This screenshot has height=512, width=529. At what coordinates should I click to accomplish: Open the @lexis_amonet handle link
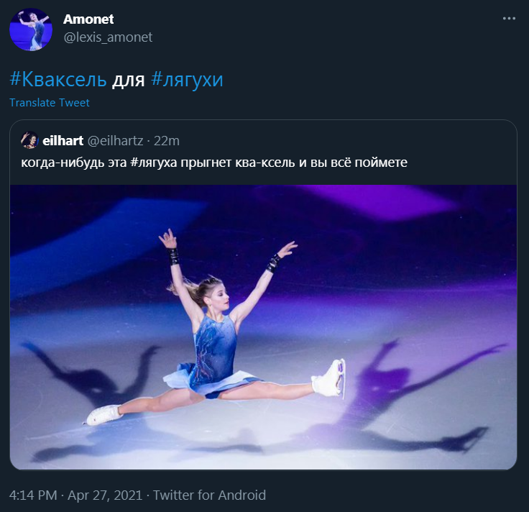pos(108,37)
